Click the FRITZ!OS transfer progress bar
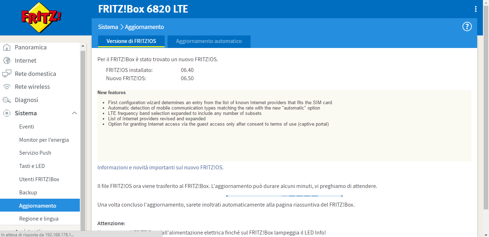Viewport: 489px width, 237px height. pos(284,196)
